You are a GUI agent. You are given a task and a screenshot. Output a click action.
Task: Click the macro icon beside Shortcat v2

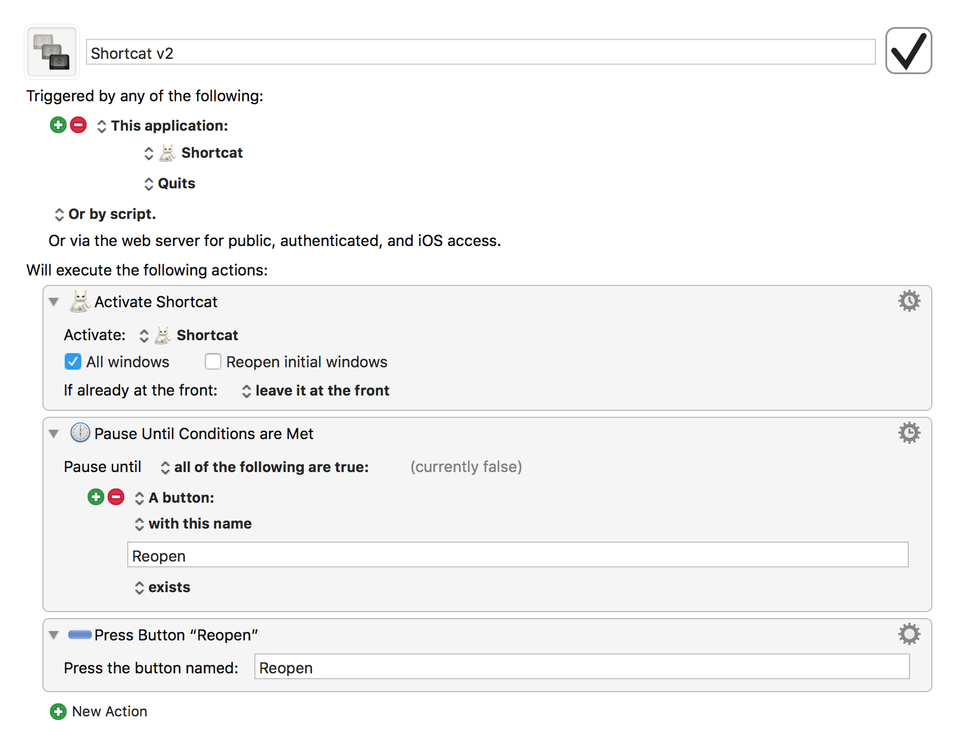tap(52, 52)
